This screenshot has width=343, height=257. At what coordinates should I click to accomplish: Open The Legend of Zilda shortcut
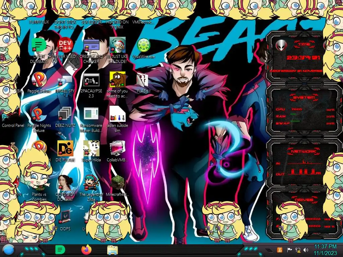point(91,183)
